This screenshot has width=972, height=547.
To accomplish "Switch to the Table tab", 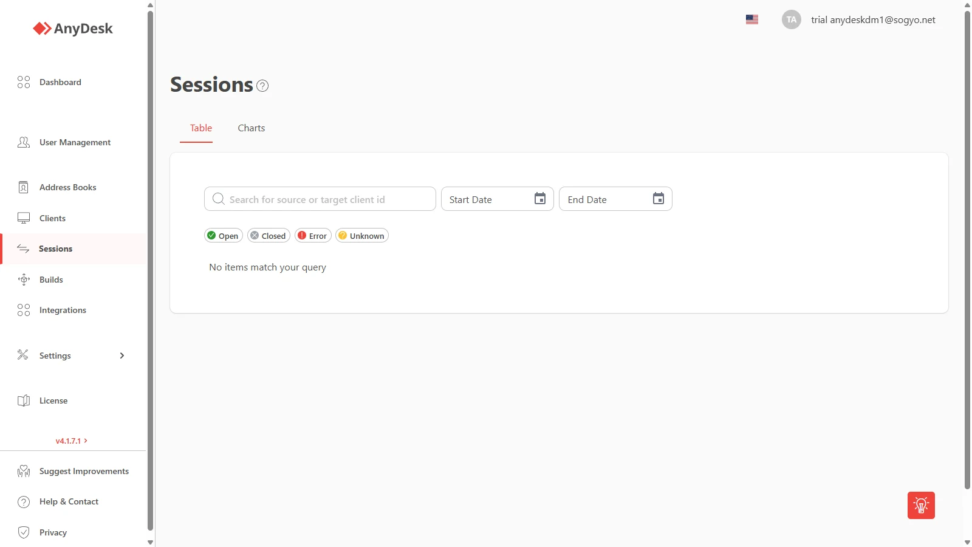I will (x=201, y=128).
